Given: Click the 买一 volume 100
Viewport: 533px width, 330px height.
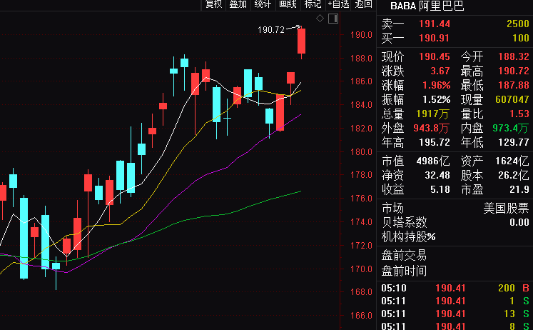Looking at the screenshot, I should (x=521, y=38).
